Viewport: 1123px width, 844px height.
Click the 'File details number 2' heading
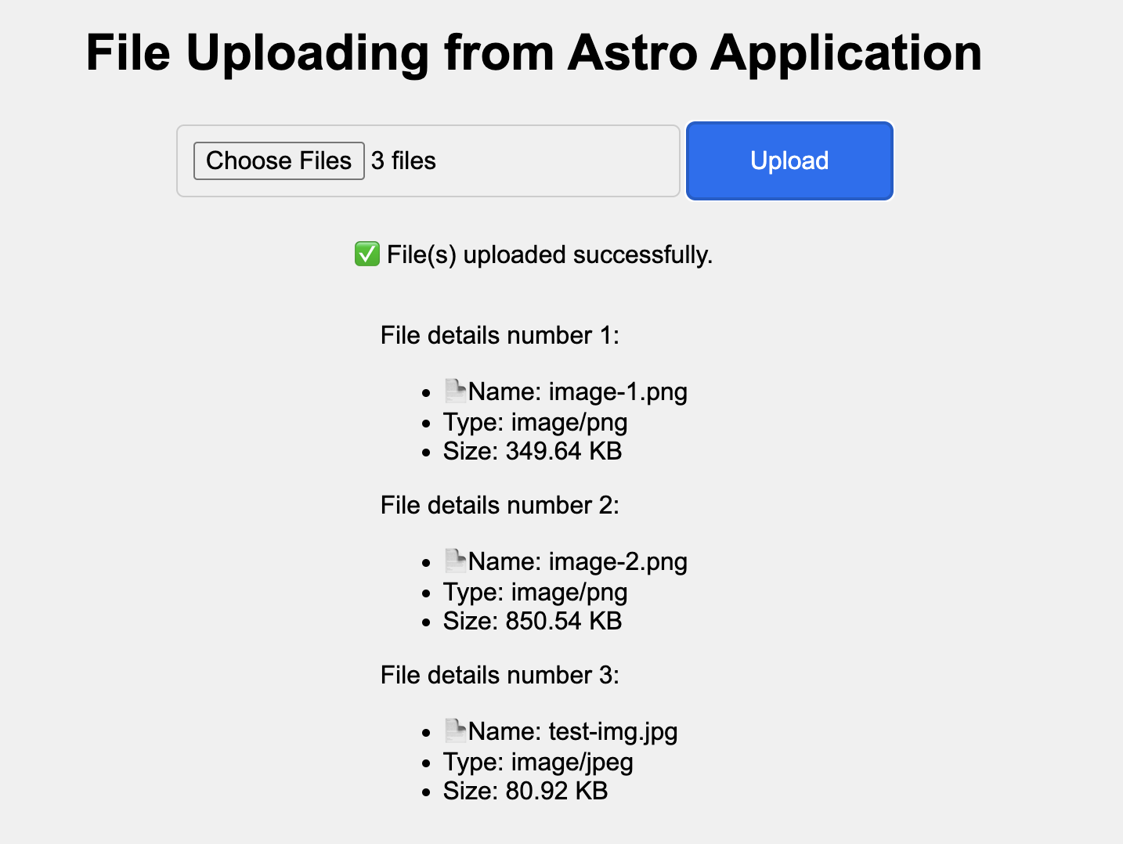click(500, 505)
